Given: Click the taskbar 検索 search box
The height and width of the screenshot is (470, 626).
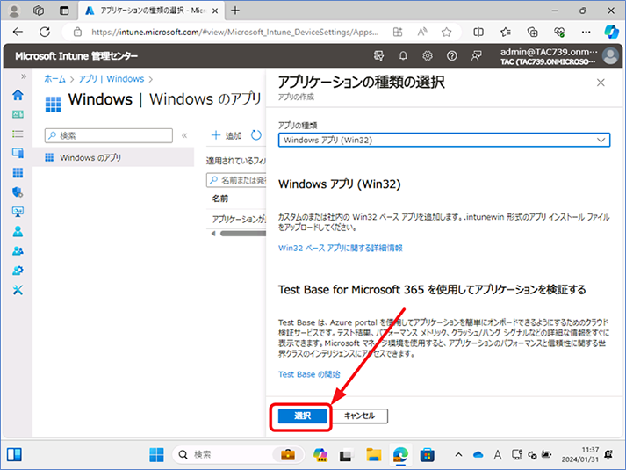Looking at the screenshot, I should coord(238,454).
